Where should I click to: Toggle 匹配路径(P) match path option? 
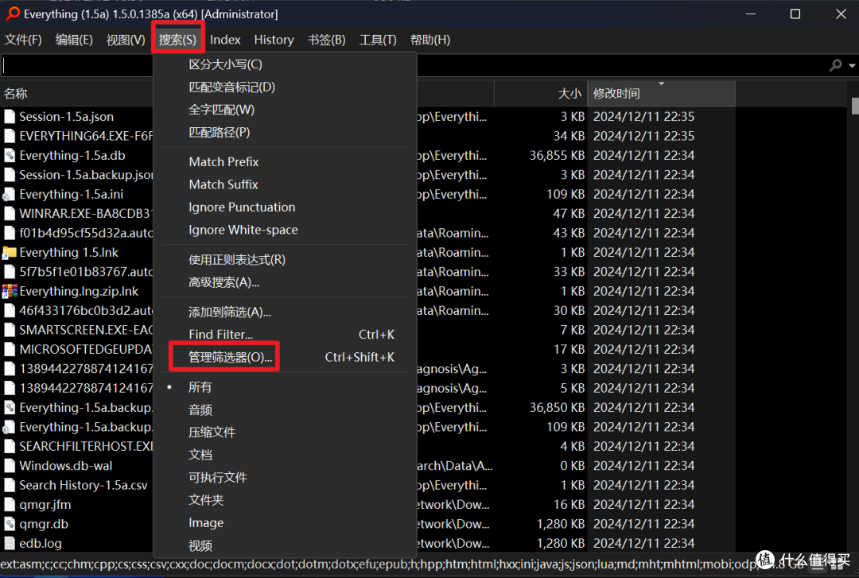(285, 133)
